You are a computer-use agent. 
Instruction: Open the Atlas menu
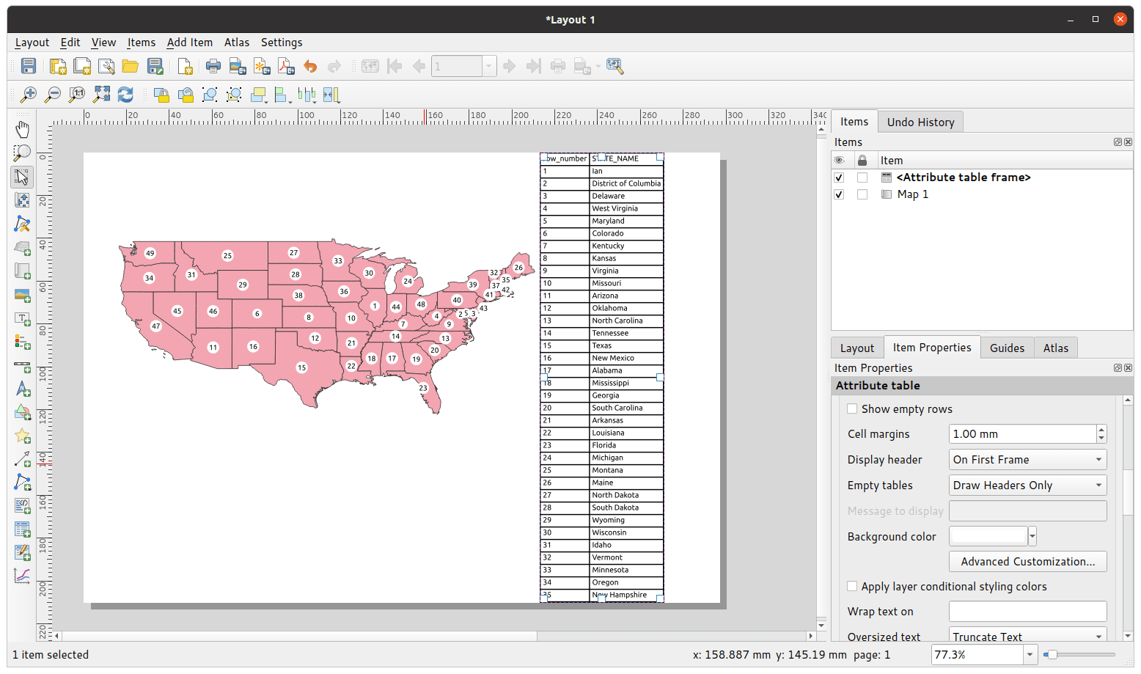pyautogui.click(x=237, y=43)
